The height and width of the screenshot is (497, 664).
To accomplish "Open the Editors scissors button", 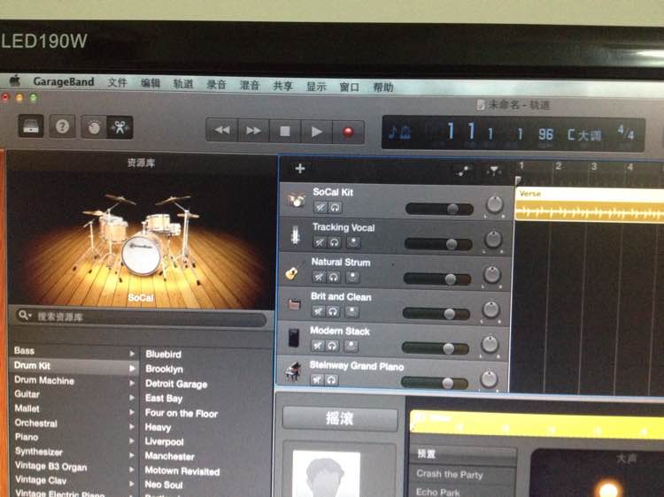I will [120, 127].
